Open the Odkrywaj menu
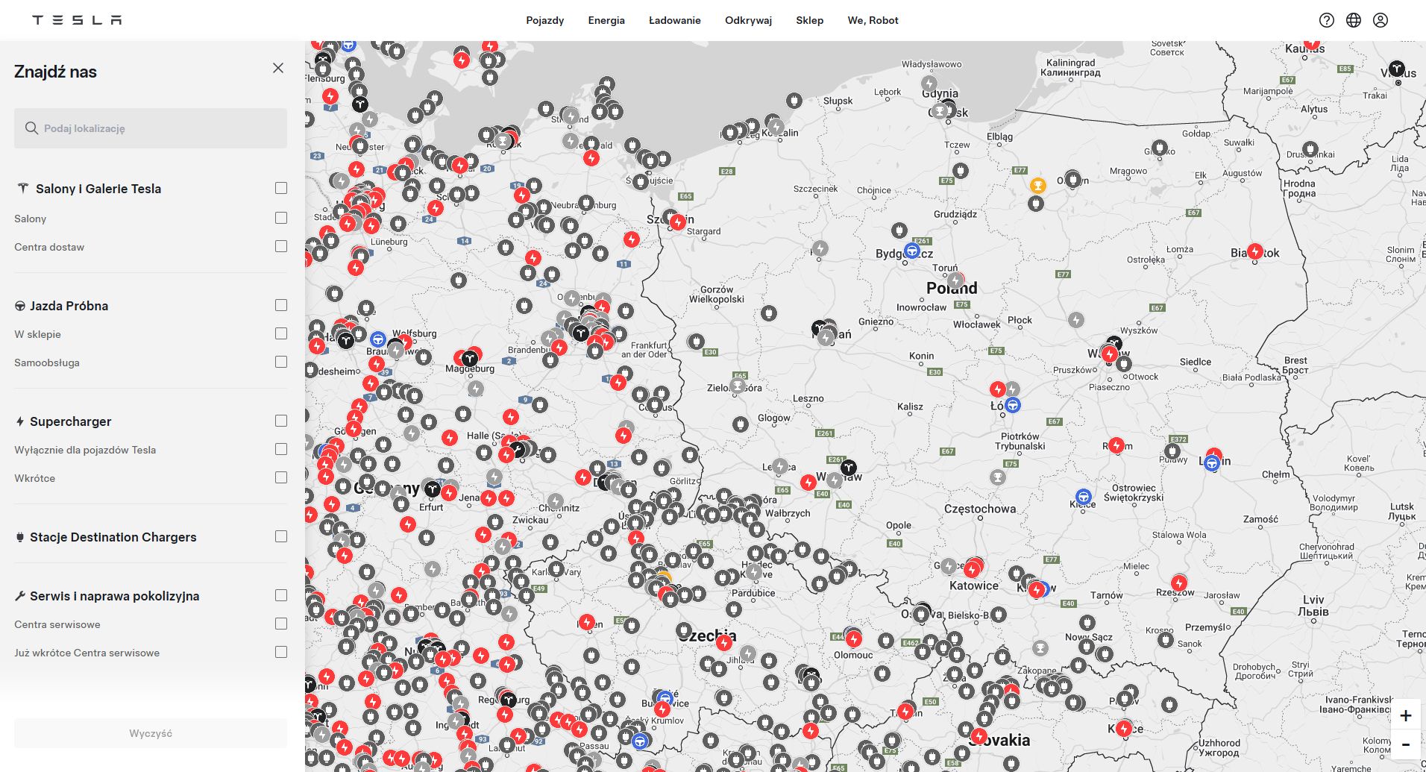1426x772 pixels. (748, 20)
